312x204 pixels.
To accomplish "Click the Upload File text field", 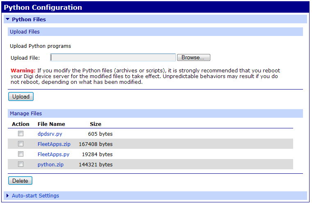I will coord(113,58).
